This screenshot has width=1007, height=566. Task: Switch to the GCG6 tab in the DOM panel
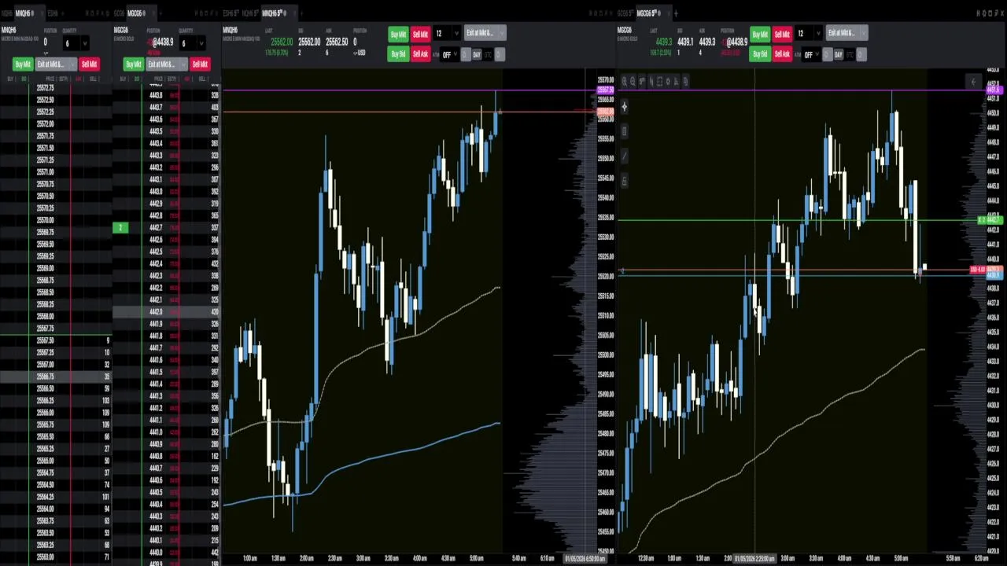(119, 13)
